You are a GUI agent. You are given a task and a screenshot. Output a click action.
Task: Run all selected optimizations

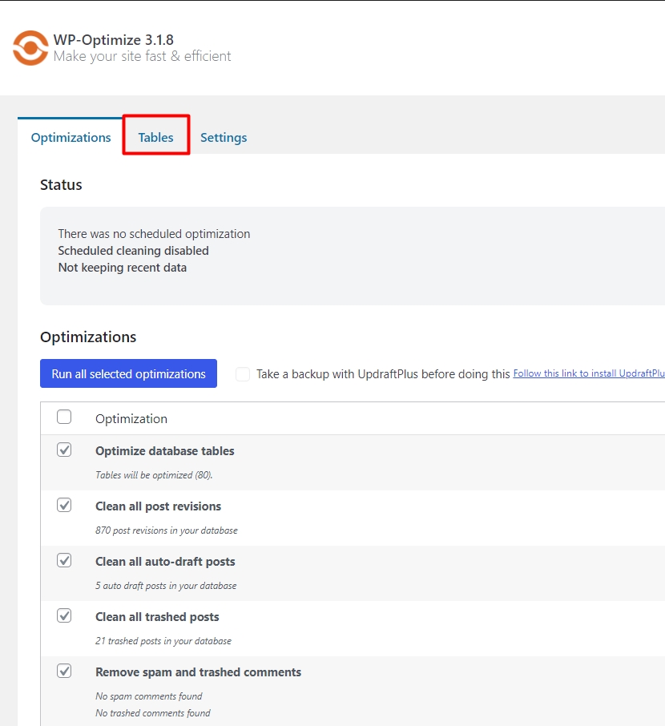(x=129, y=373)
